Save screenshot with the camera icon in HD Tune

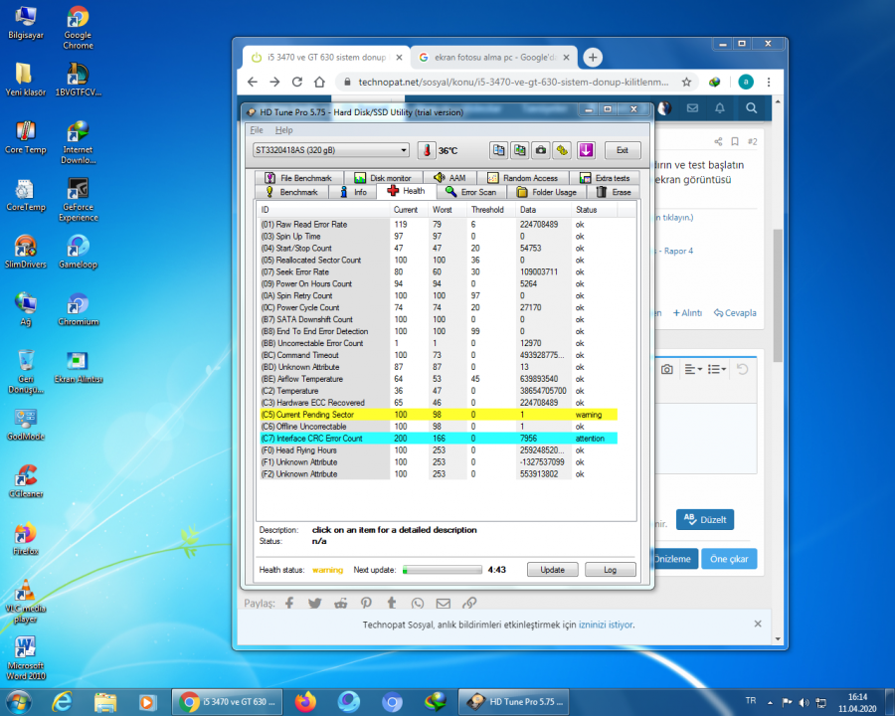click(x=541, y=150)
